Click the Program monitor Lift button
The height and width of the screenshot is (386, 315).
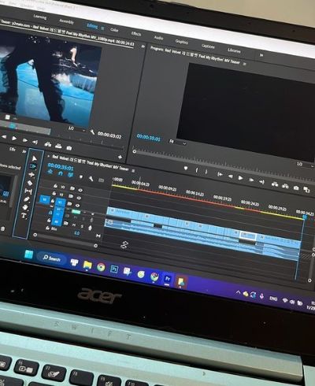(x=275, y=184)
